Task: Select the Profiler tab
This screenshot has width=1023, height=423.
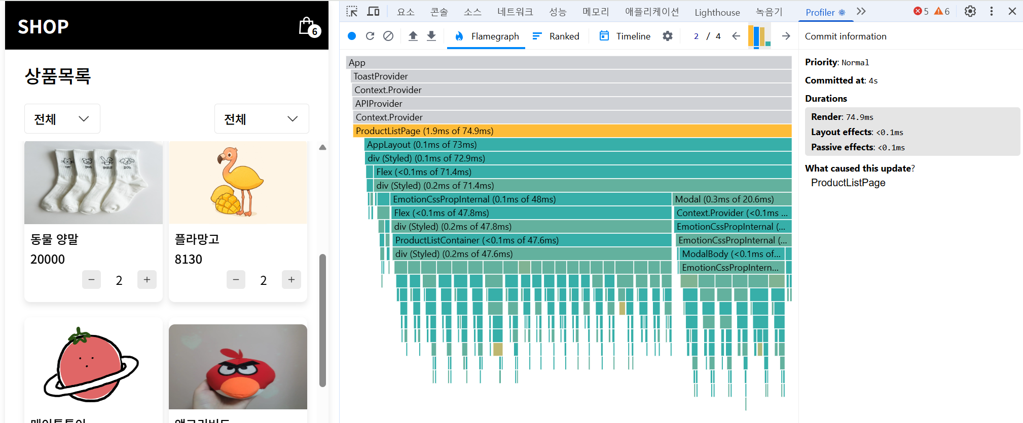Action: pos(825,12)
